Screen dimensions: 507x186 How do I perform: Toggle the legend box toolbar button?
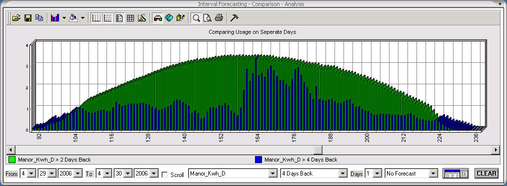[x=119, y=18]
